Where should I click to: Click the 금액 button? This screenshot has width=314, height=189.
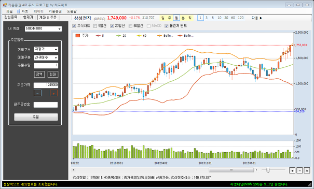click(39, 75)
